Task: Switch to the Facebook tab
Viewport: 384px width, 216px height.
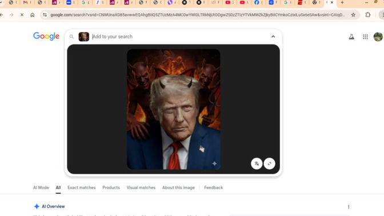Action: tap(257, 2)
